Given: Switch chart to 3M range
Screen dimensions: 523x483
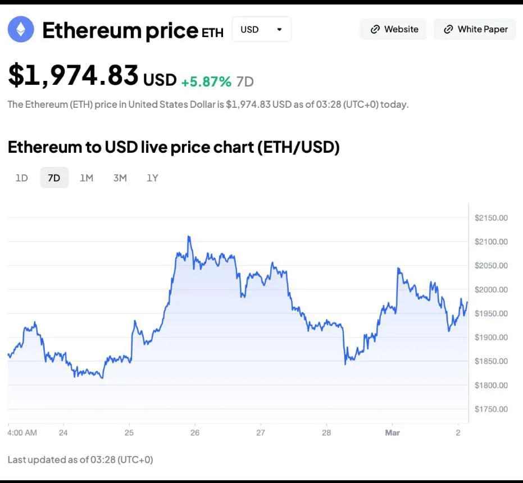Looking at the screenshot, I should point(120,178).
